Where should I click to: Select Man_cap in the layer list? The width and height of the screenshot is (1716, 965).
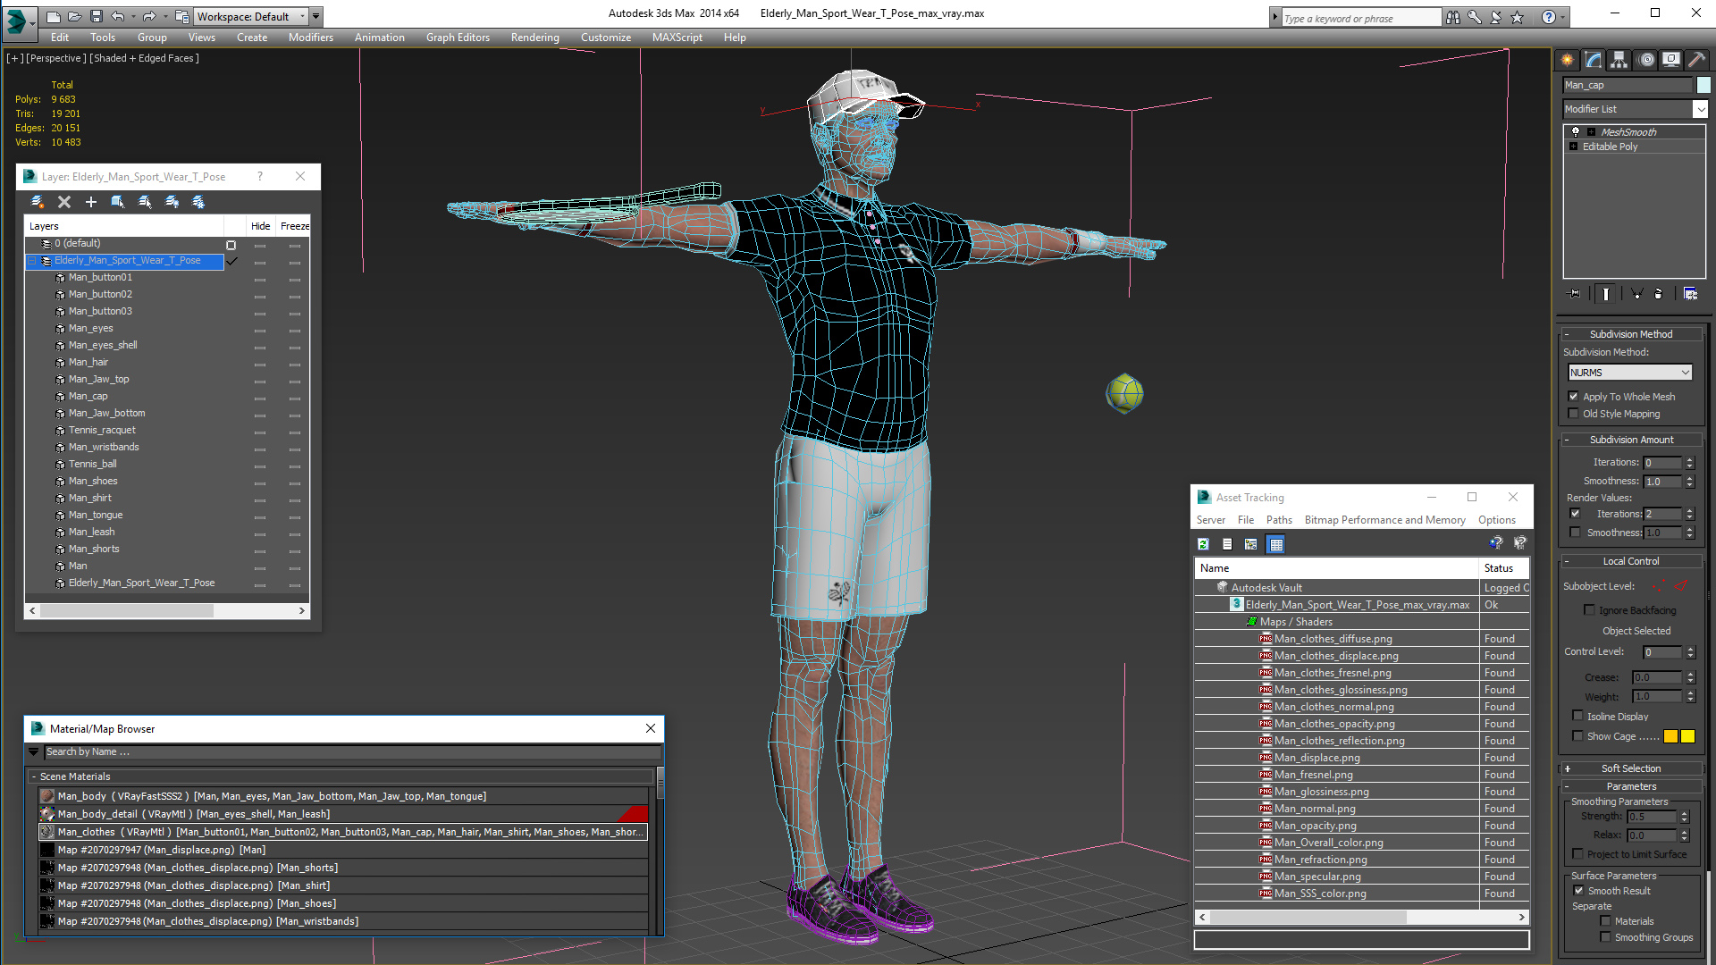tap(88, 396)
